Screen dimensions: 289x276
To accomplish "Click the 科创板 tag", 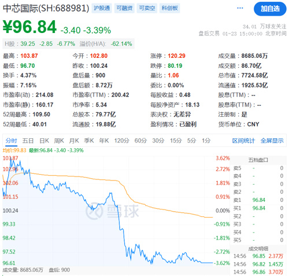I will point(169,8).
